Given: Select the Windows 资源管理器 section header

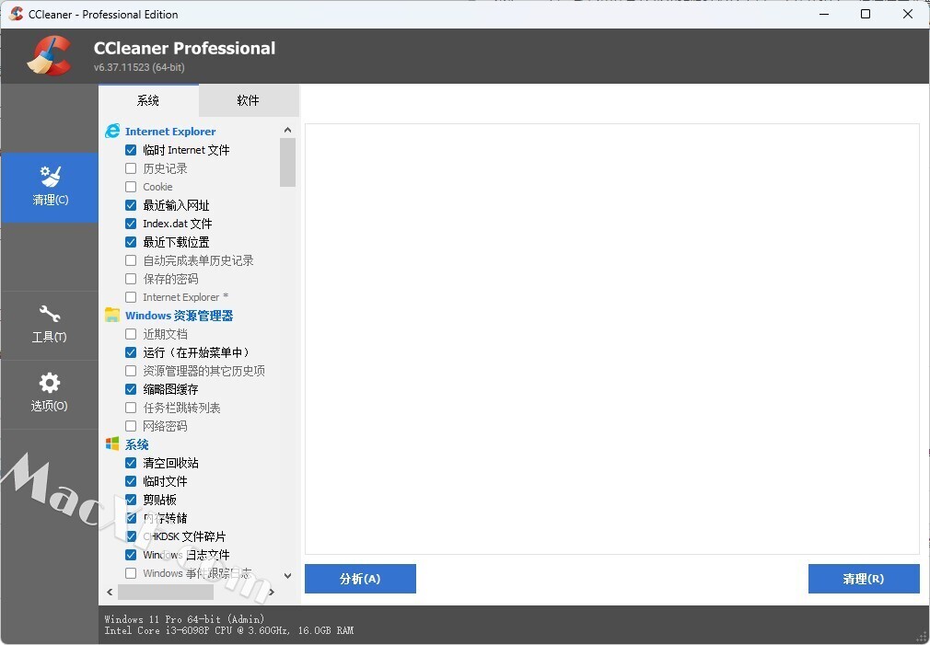Looking at the screenshot, I should [180, 316].
